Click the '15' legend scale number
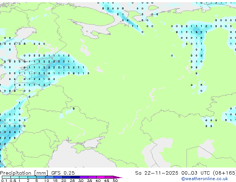Screen dimensions: 236x182 [55, 181]
